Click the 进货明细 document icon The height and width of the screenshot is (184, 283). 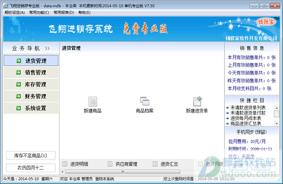pyautogui.click(x=65, y=164)
